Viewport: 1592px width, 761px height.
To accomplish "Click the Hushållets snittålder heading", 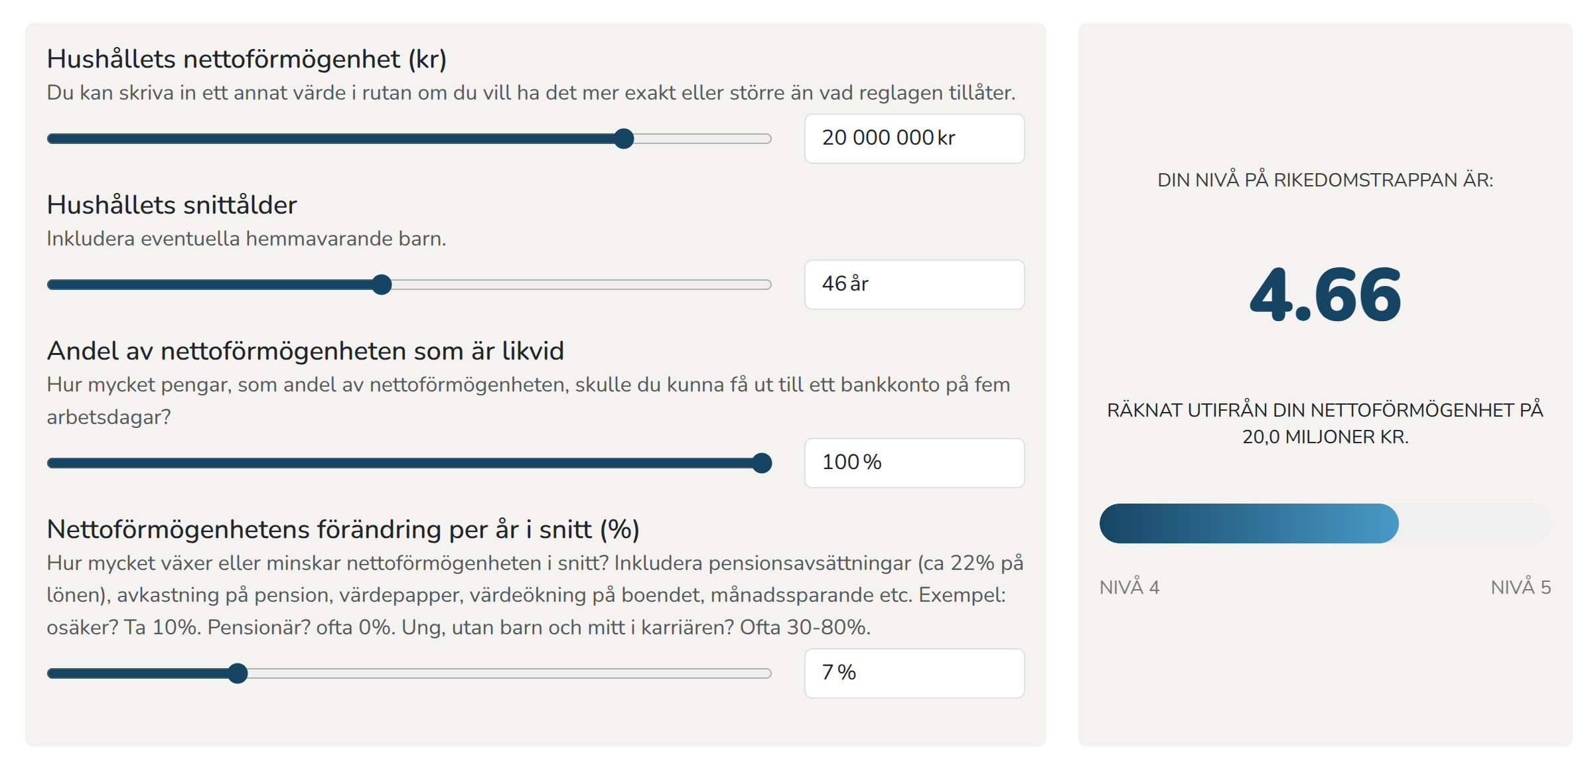I will click(x=172, y=205).
